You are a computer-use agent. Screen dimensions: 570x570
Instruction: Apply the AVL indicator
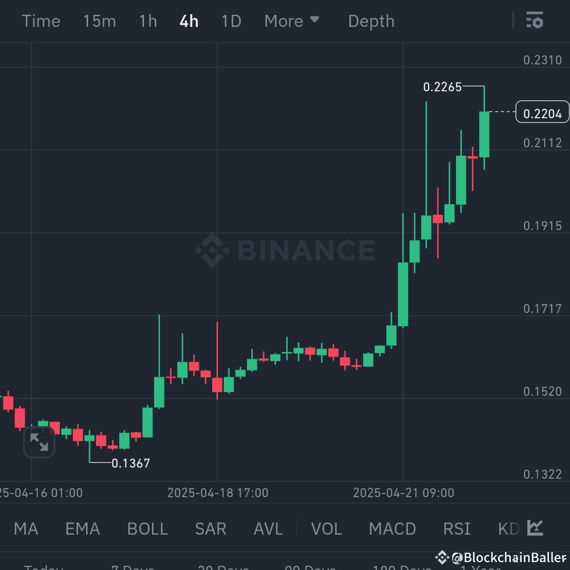(268, 528)
